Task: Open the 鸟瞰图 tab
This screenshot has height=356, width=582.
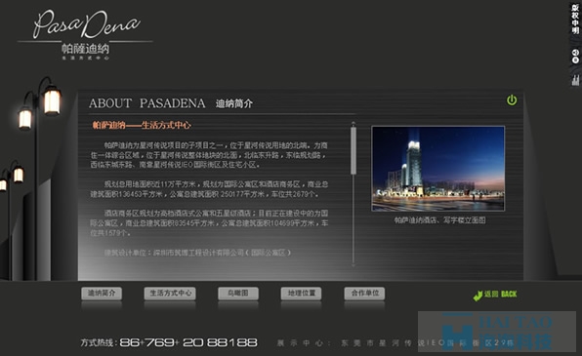Action: [x=238, y=294]
